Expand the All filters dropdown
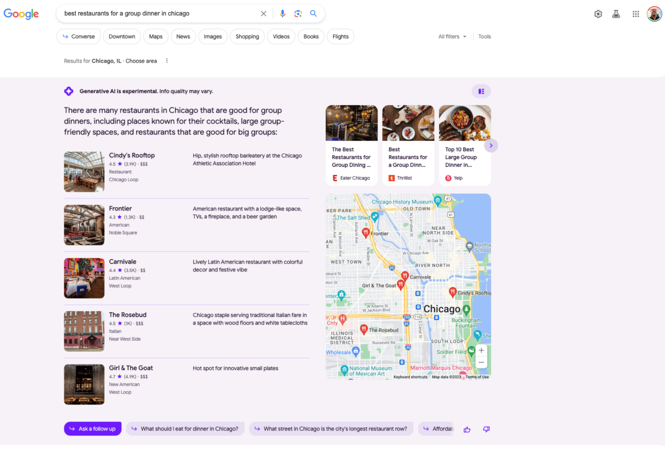This screenshot has width=665, height=452. pyautogui.click(x=452, y=37)
